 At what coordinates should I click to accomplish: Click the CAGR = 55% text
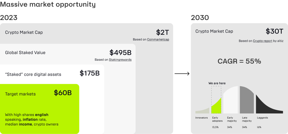[x=239, y=61]
